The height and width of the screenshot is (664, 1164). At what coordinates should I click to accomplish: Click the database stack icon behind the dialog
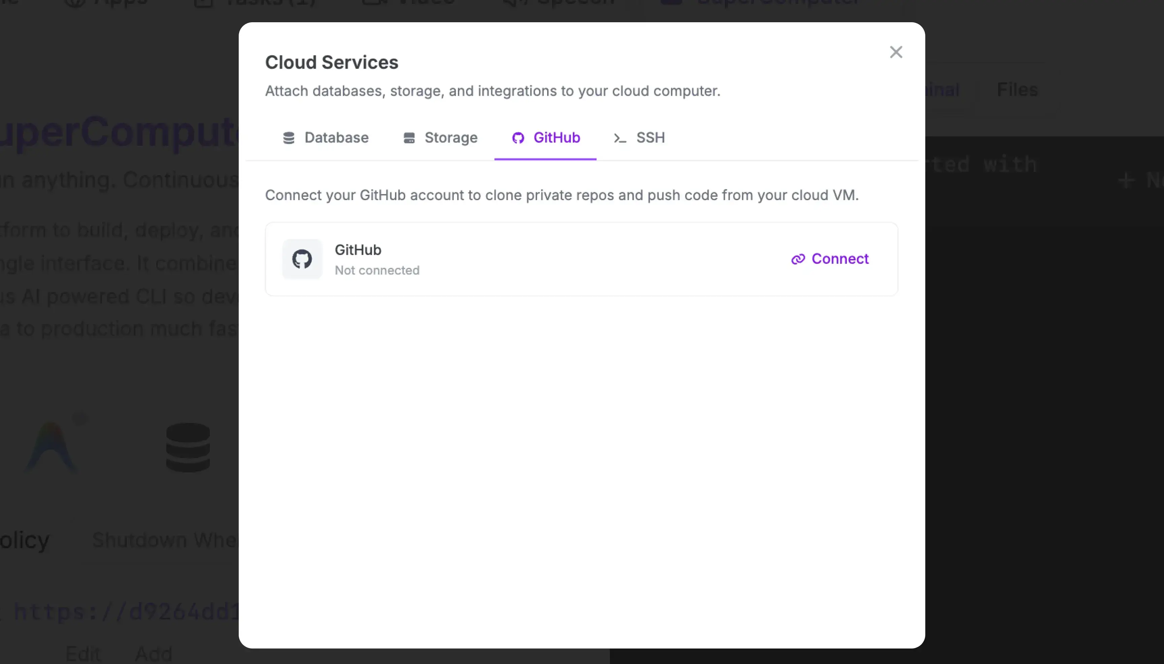tap(188, 447)
